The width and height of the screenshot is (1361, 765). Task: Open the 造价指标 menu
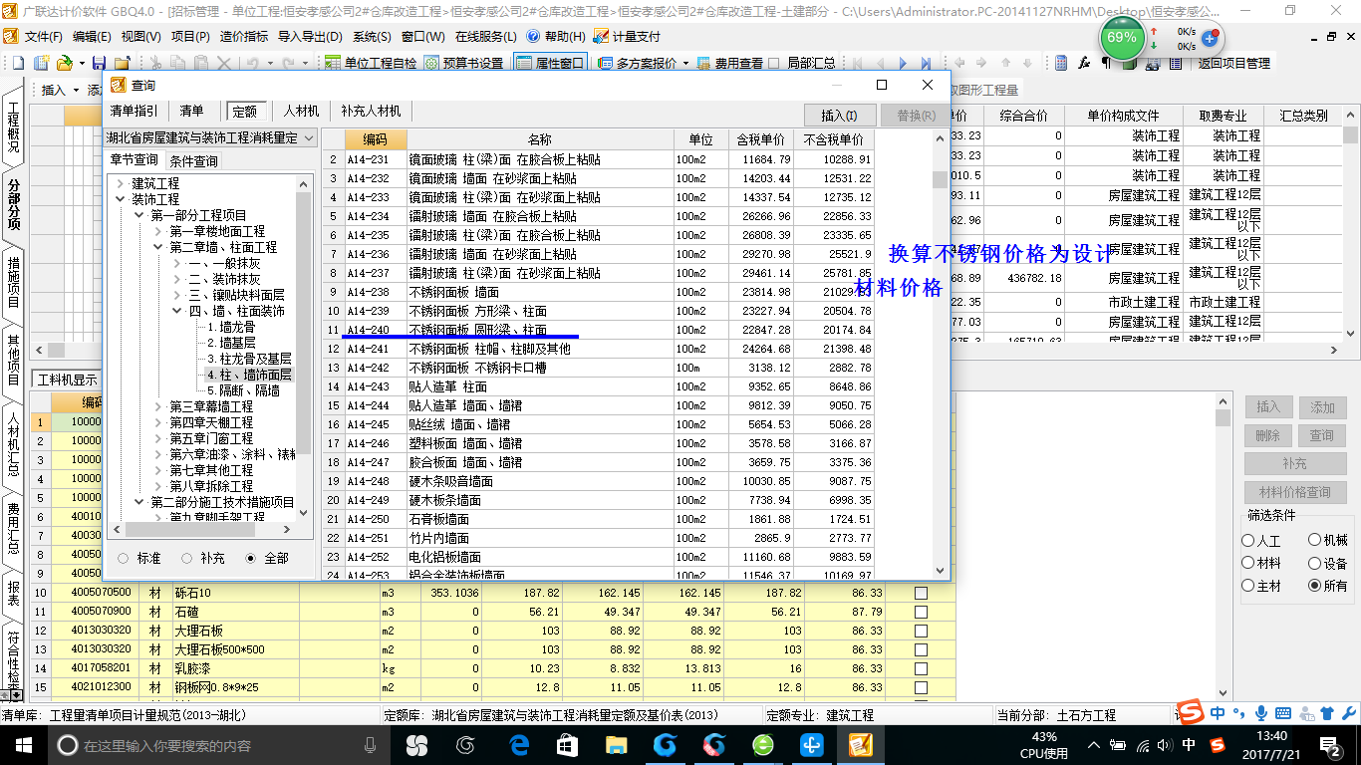pyautogui.click(x=244, y=37)
